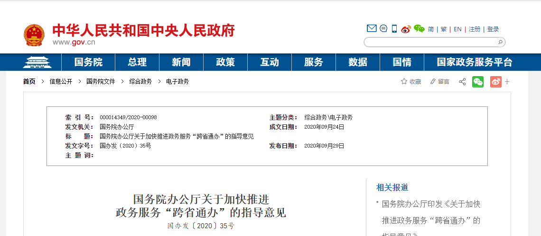Image resolution: width=541 pixels, height=236 pixels.
Task: Click the email envelope icon in header
Action: tap(372, 28)
